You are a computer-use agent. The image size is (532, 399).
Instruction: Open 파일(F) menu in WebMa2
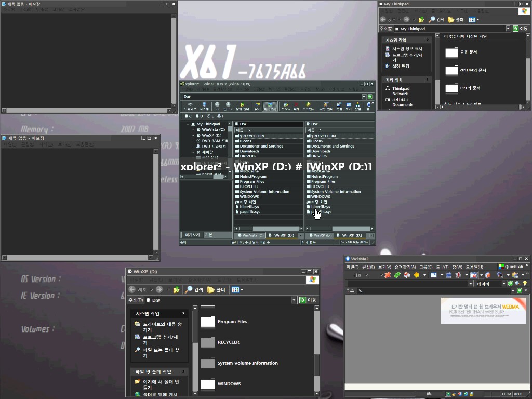(353, 267)
